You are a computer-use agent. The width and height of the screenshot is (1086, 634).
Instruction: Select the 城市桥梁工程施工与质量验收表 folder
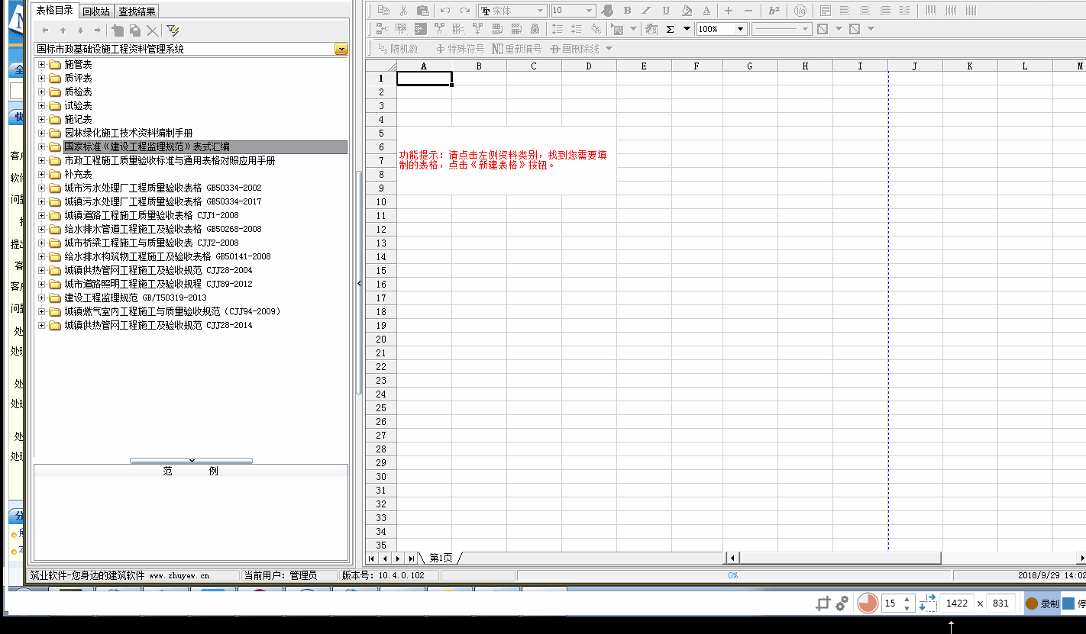[130, 243]
